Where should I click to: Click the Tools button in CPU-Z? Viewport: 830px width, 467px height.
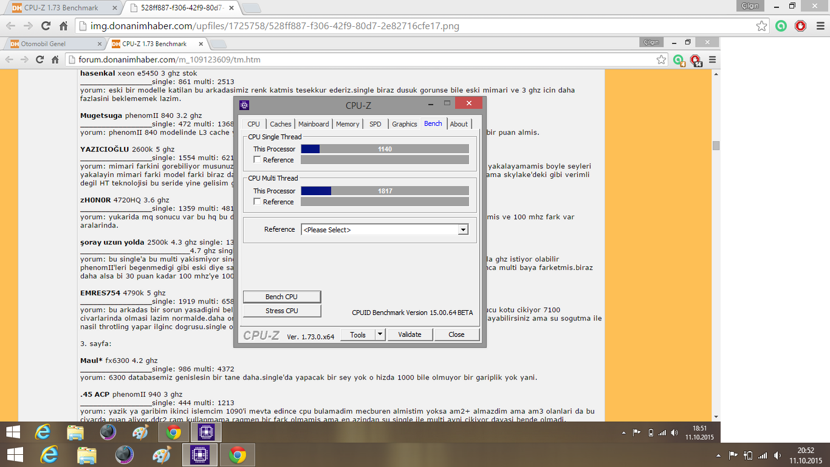[358, 334]
